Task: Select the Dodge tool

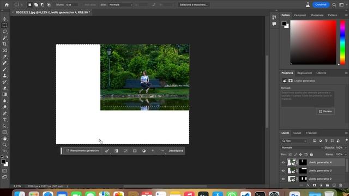Action: (x=4, y=107)
